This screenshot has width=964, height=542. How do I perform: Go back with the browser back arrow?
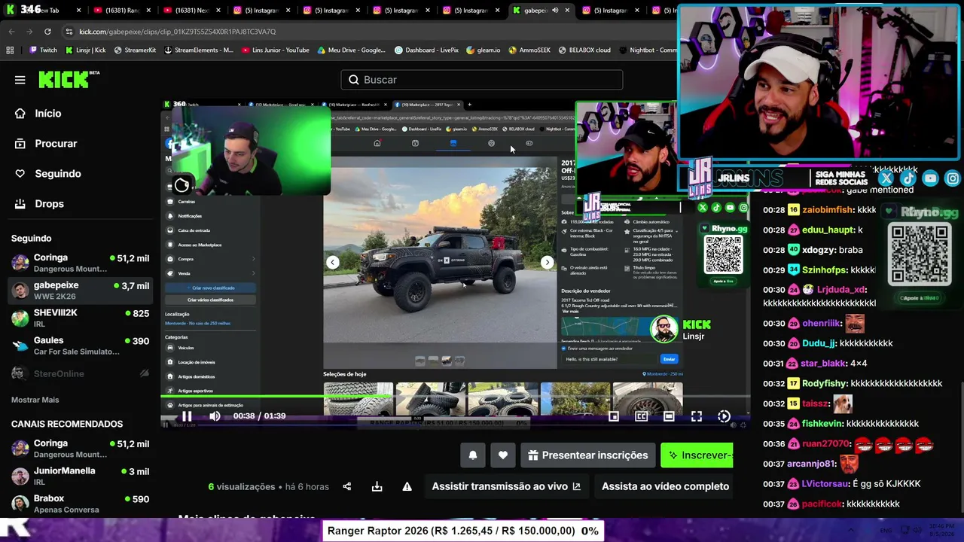click(11, 32)
